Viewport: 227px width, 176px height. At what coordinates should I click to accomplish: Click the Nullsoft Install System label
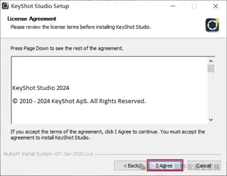[x=48, y=154]
